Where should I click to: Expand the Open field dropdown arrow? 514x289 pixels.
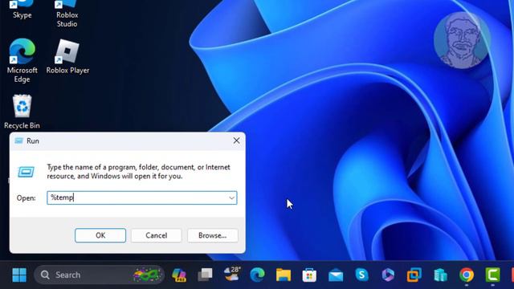point(231,198)
